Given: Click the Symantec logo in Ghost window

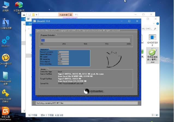Looking at the screenshot, I should (94, 91).
